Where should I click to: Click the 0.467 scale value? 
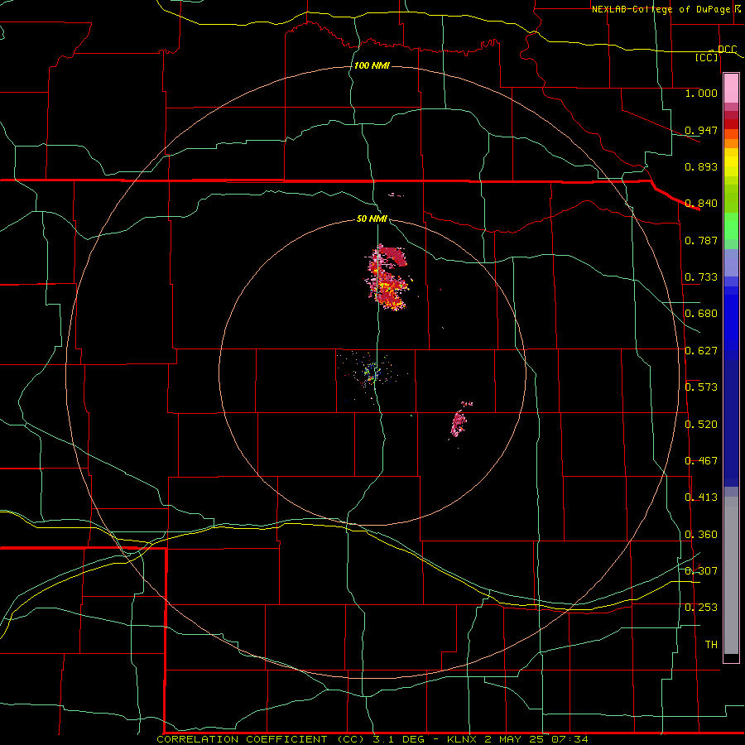point(701,461)
